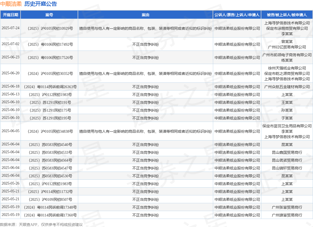Click defendant 广州众航五金建材有限公司
The width and height of the screenshot is (313, 227).
(287, 87)
